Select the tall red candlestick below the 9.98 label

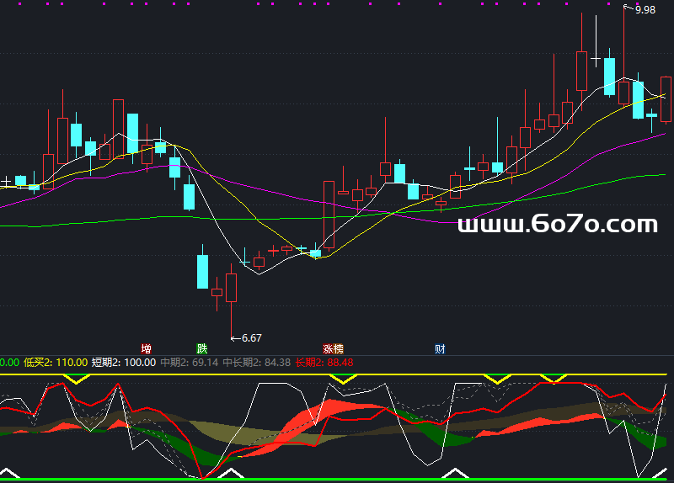coord(623,91)
